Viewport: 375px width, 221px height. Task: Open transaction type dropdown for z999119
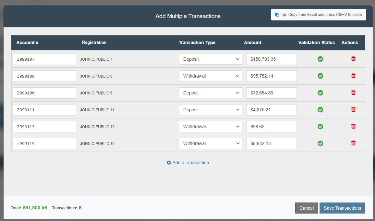pos(211,143)
